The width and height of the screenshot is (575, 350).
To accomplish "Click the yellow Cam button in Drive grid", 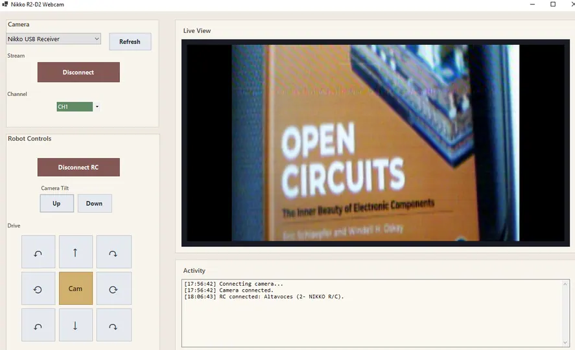I will tap(76, 288).
